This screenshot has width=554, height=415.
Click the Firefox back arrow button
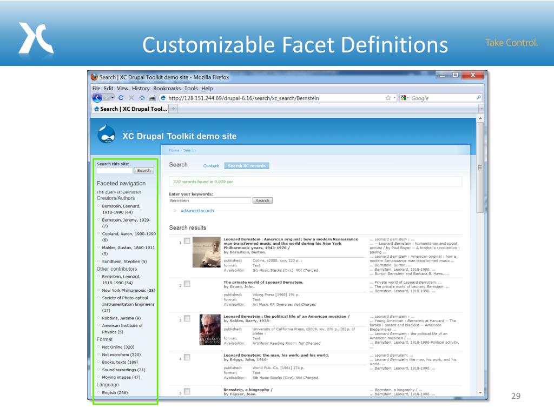97,98
